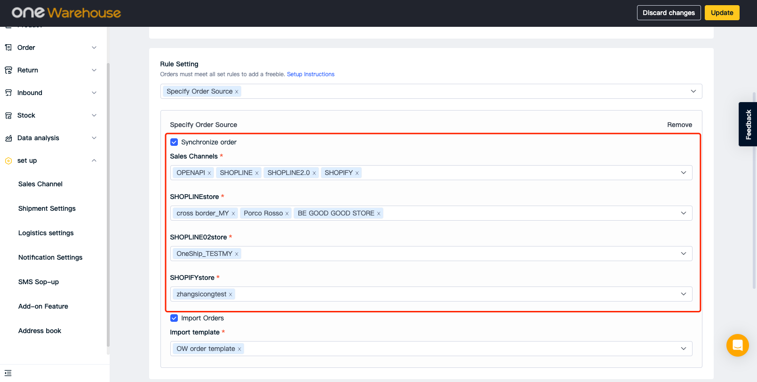Click the Order menu icon
Image resolution: width=757 pixels, height=382 pixels.
[x=8, y=48]
